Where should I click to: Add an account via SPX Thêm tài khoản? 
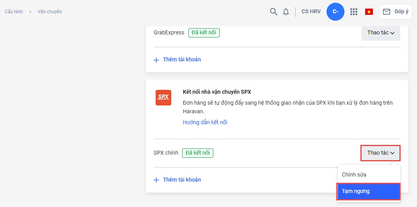181,180
